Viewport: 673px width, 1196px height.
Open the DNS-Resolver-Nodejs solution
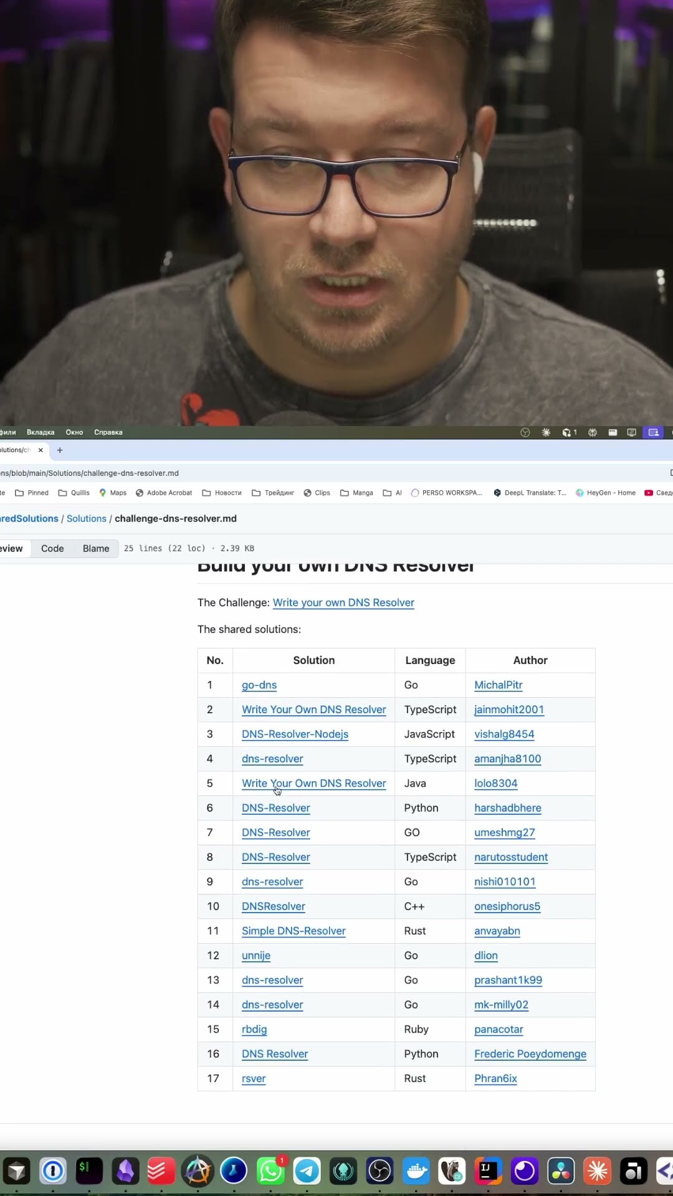[x=295, y=734]
